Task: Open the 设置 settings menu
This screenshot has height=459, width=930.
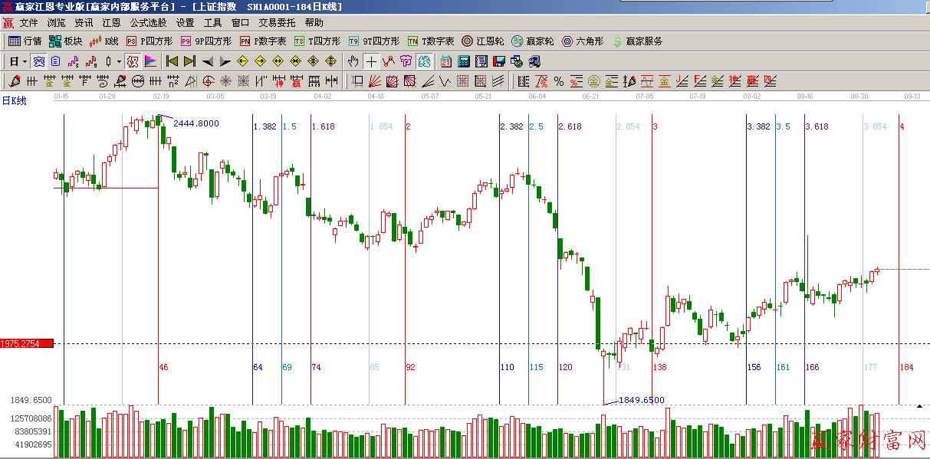Action: (x=185, y=23)
